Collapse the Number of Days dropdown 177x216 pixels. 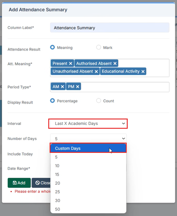pyautogui.click(x=88, y=139)
